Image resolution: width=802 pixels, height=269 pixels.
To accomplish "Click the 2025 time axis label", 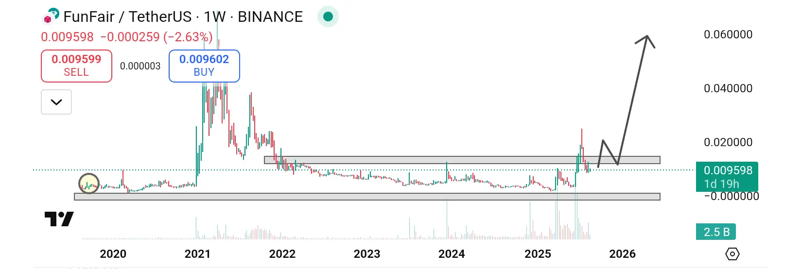I will (x=538, y=254).
